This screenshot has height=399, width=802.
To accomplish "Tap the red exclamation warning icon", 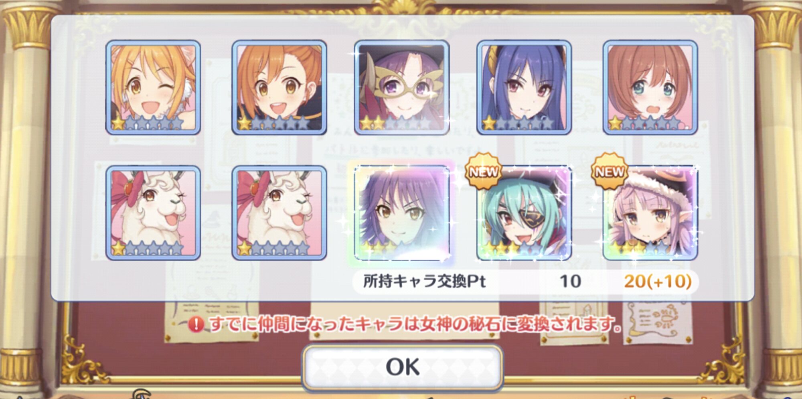I will 196,324.
